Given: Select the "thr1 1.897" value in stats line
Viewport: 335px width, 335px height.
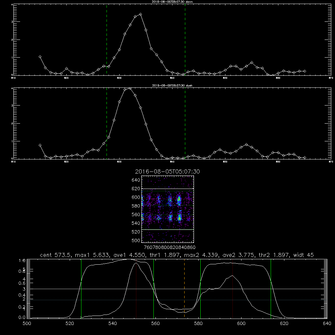Looking at the screenshot, I should point(164,255).
